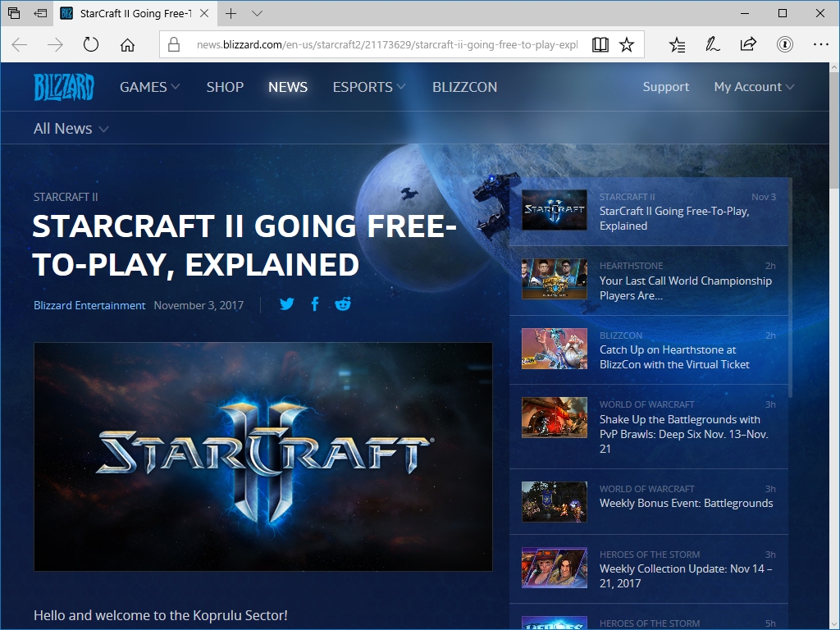Expand the My Account menu
The height and width of the screenshot is (630, 840).
point(753,86)
